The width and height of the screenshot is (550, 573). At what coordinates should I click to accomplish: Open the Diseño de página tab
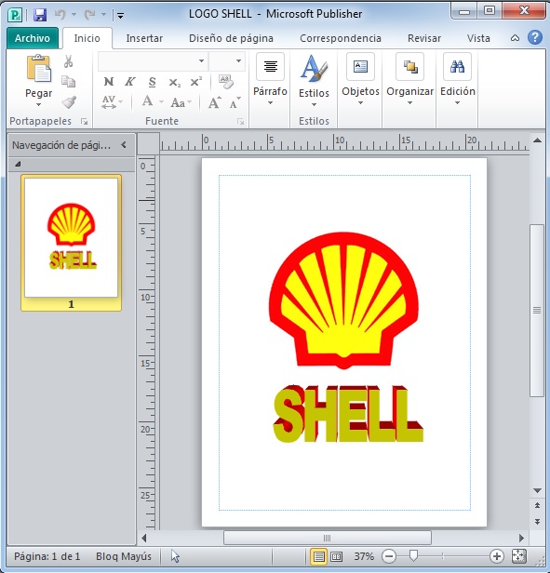231,38
